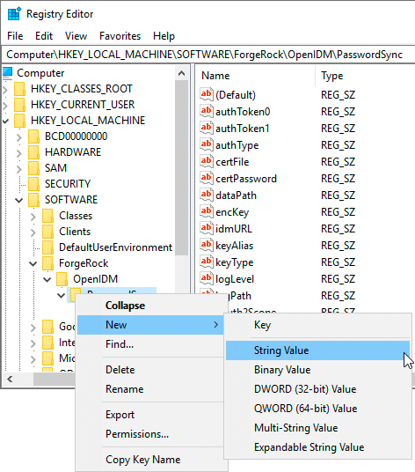Click the BCD00000000 folder icon
The height and width of the screenshot is (472, 415).
pyautogui.click(x=33, y=136)
